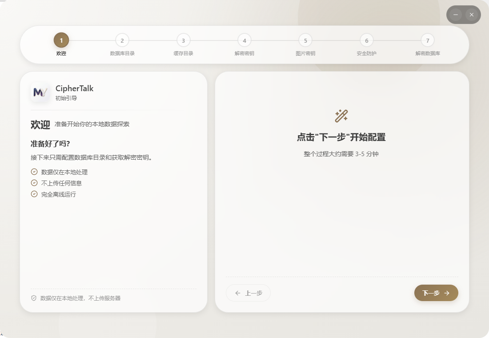
Task: Select step 3 缓存目录 circle
Action: (x=183, y=40)
